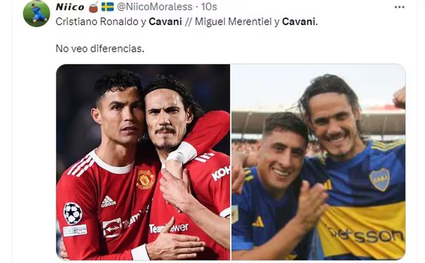Click the No veo diferencias text line
The width and height of the screenshot is (425, 263).
[x=100, y=48]
